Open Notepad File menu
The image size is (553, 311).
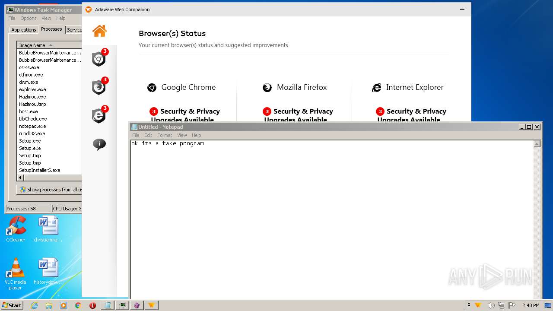click(x=136, y=135)
